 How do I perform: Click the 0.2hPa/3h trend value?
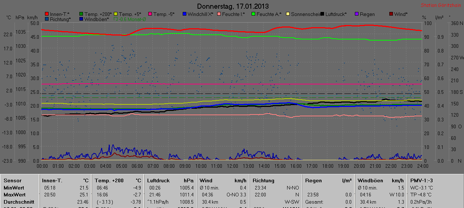pos(421,202)
